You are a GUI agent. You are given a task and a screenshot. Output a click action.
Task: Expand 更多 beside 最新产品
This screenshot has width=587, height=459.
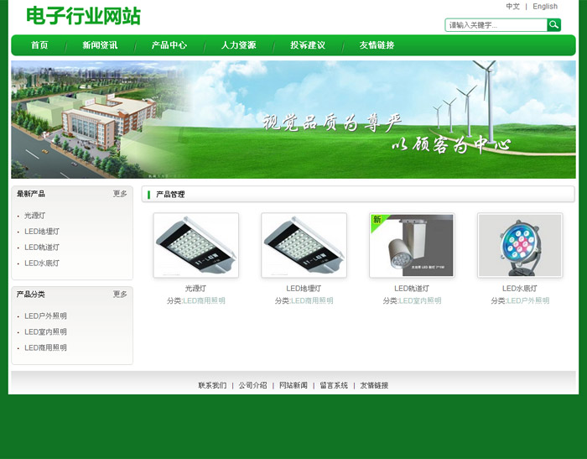point(120,194)
